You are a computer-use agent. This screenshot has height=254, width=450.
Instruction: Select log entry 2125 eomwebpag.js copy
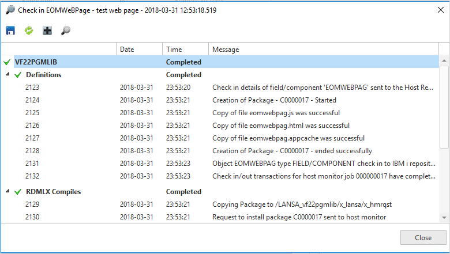point(220,113)
